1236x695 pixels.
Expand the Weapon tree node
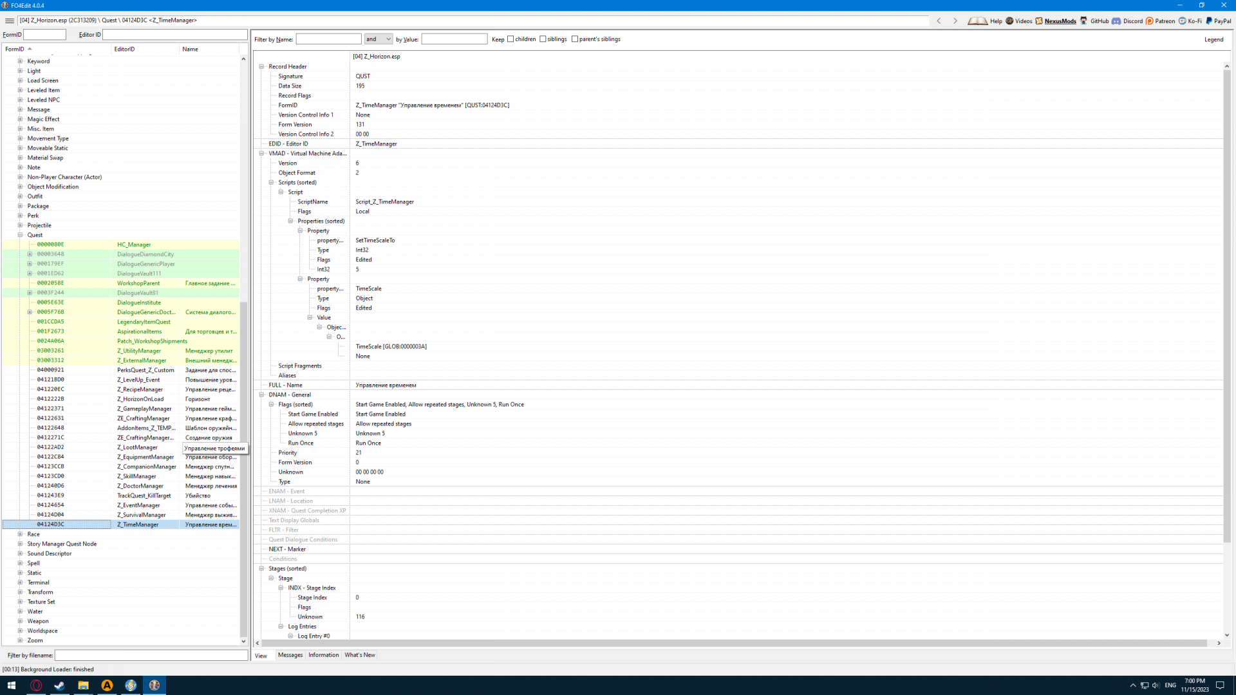pyautogui.click(x=20, y=621)
